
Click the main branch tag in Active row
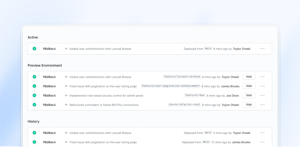(208, 49)
